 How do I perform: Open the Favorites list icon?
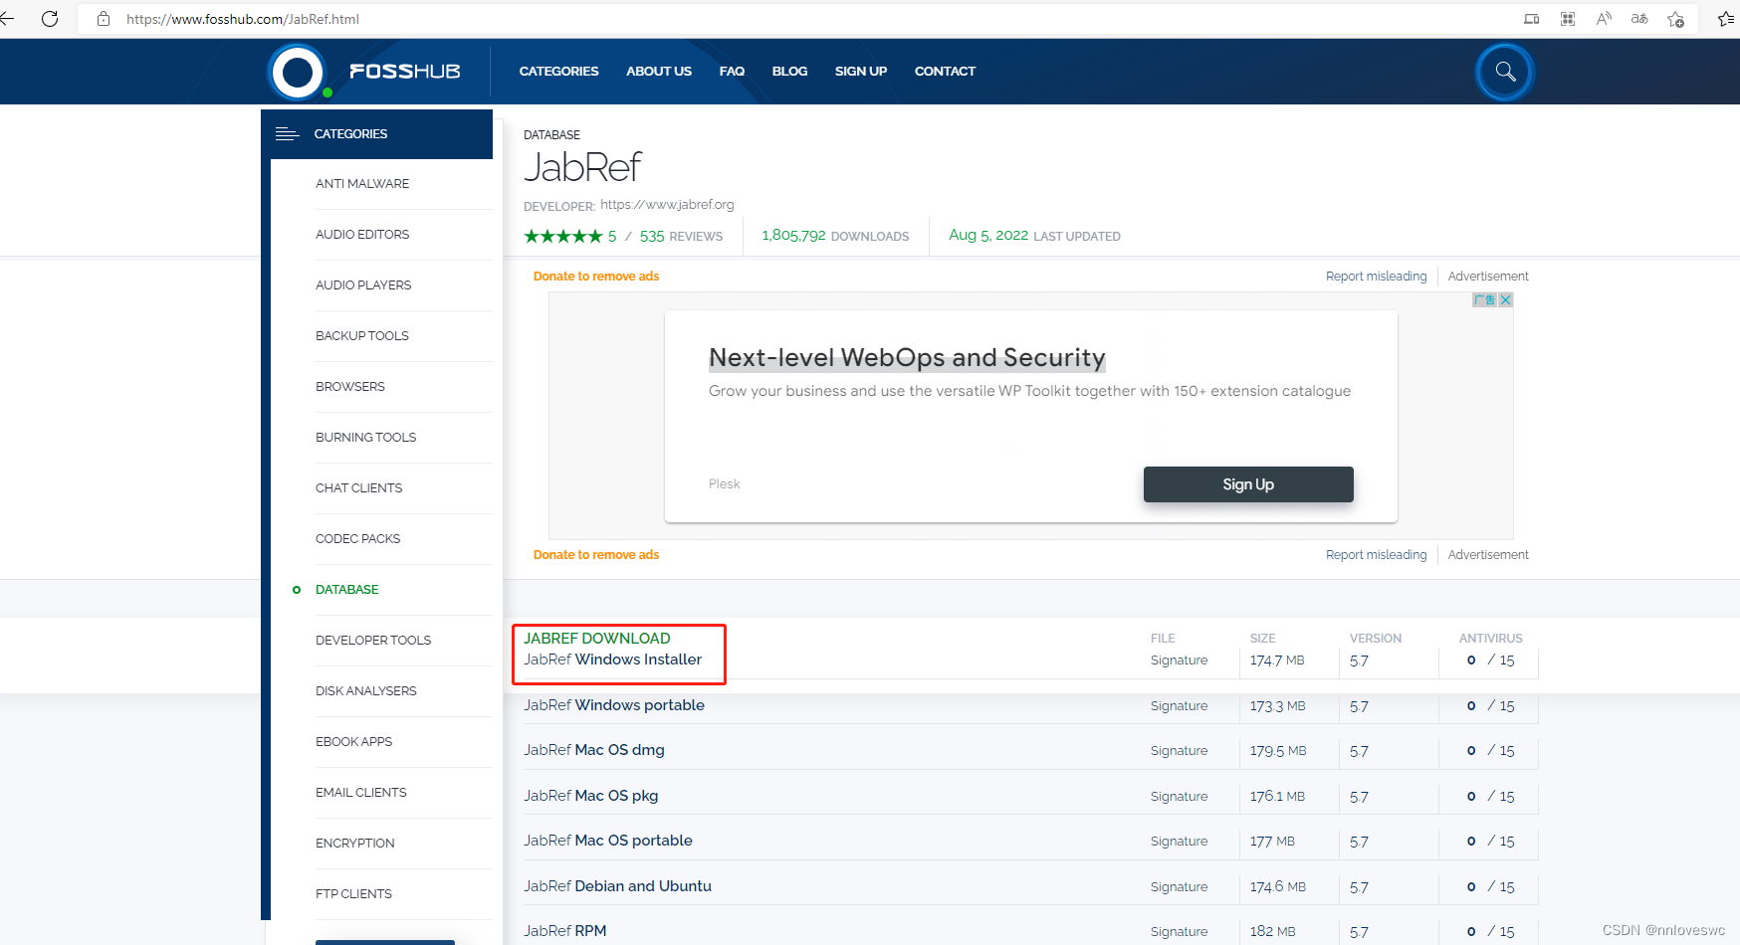(x=1726, y=19)
